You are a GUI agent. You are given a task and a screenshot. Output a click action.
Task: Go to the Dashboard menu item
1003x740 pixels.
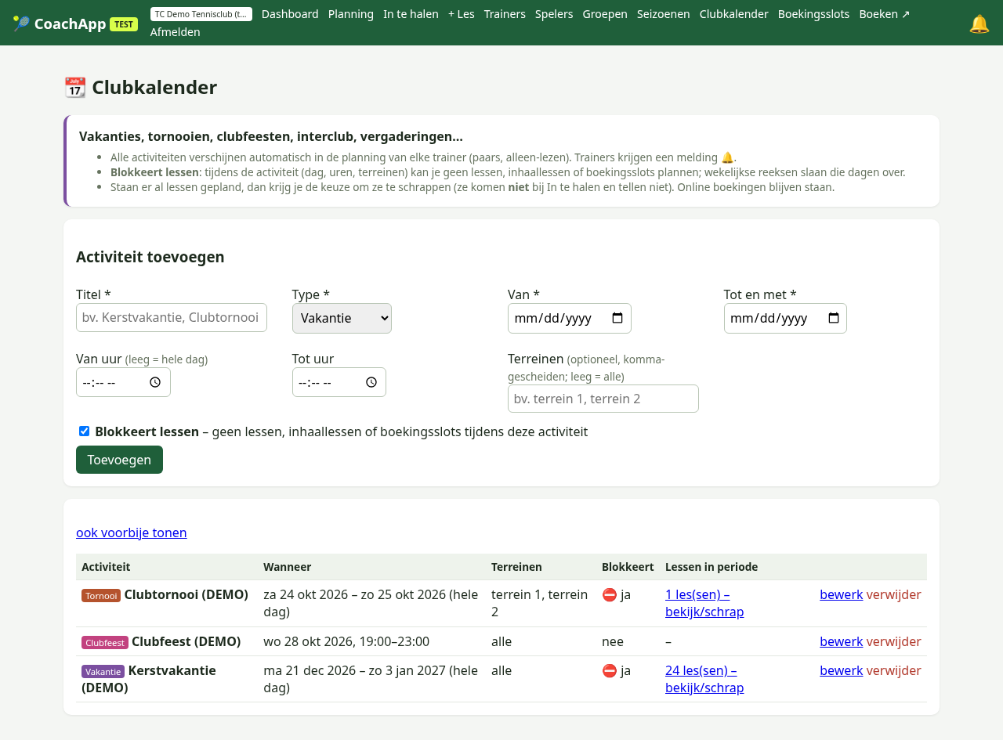290,14
